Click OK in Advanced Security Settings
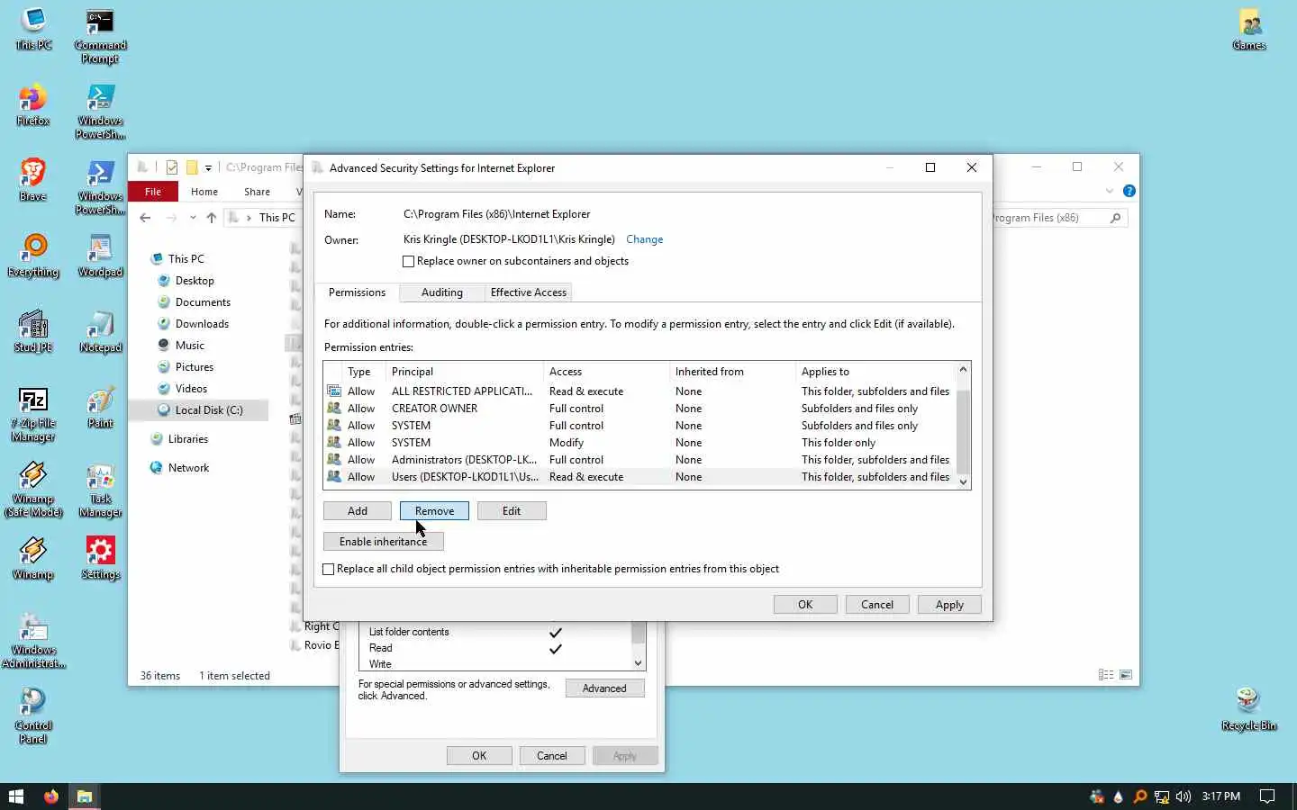The width and height of the screenshot is (1297, 810). coord(805,605)
